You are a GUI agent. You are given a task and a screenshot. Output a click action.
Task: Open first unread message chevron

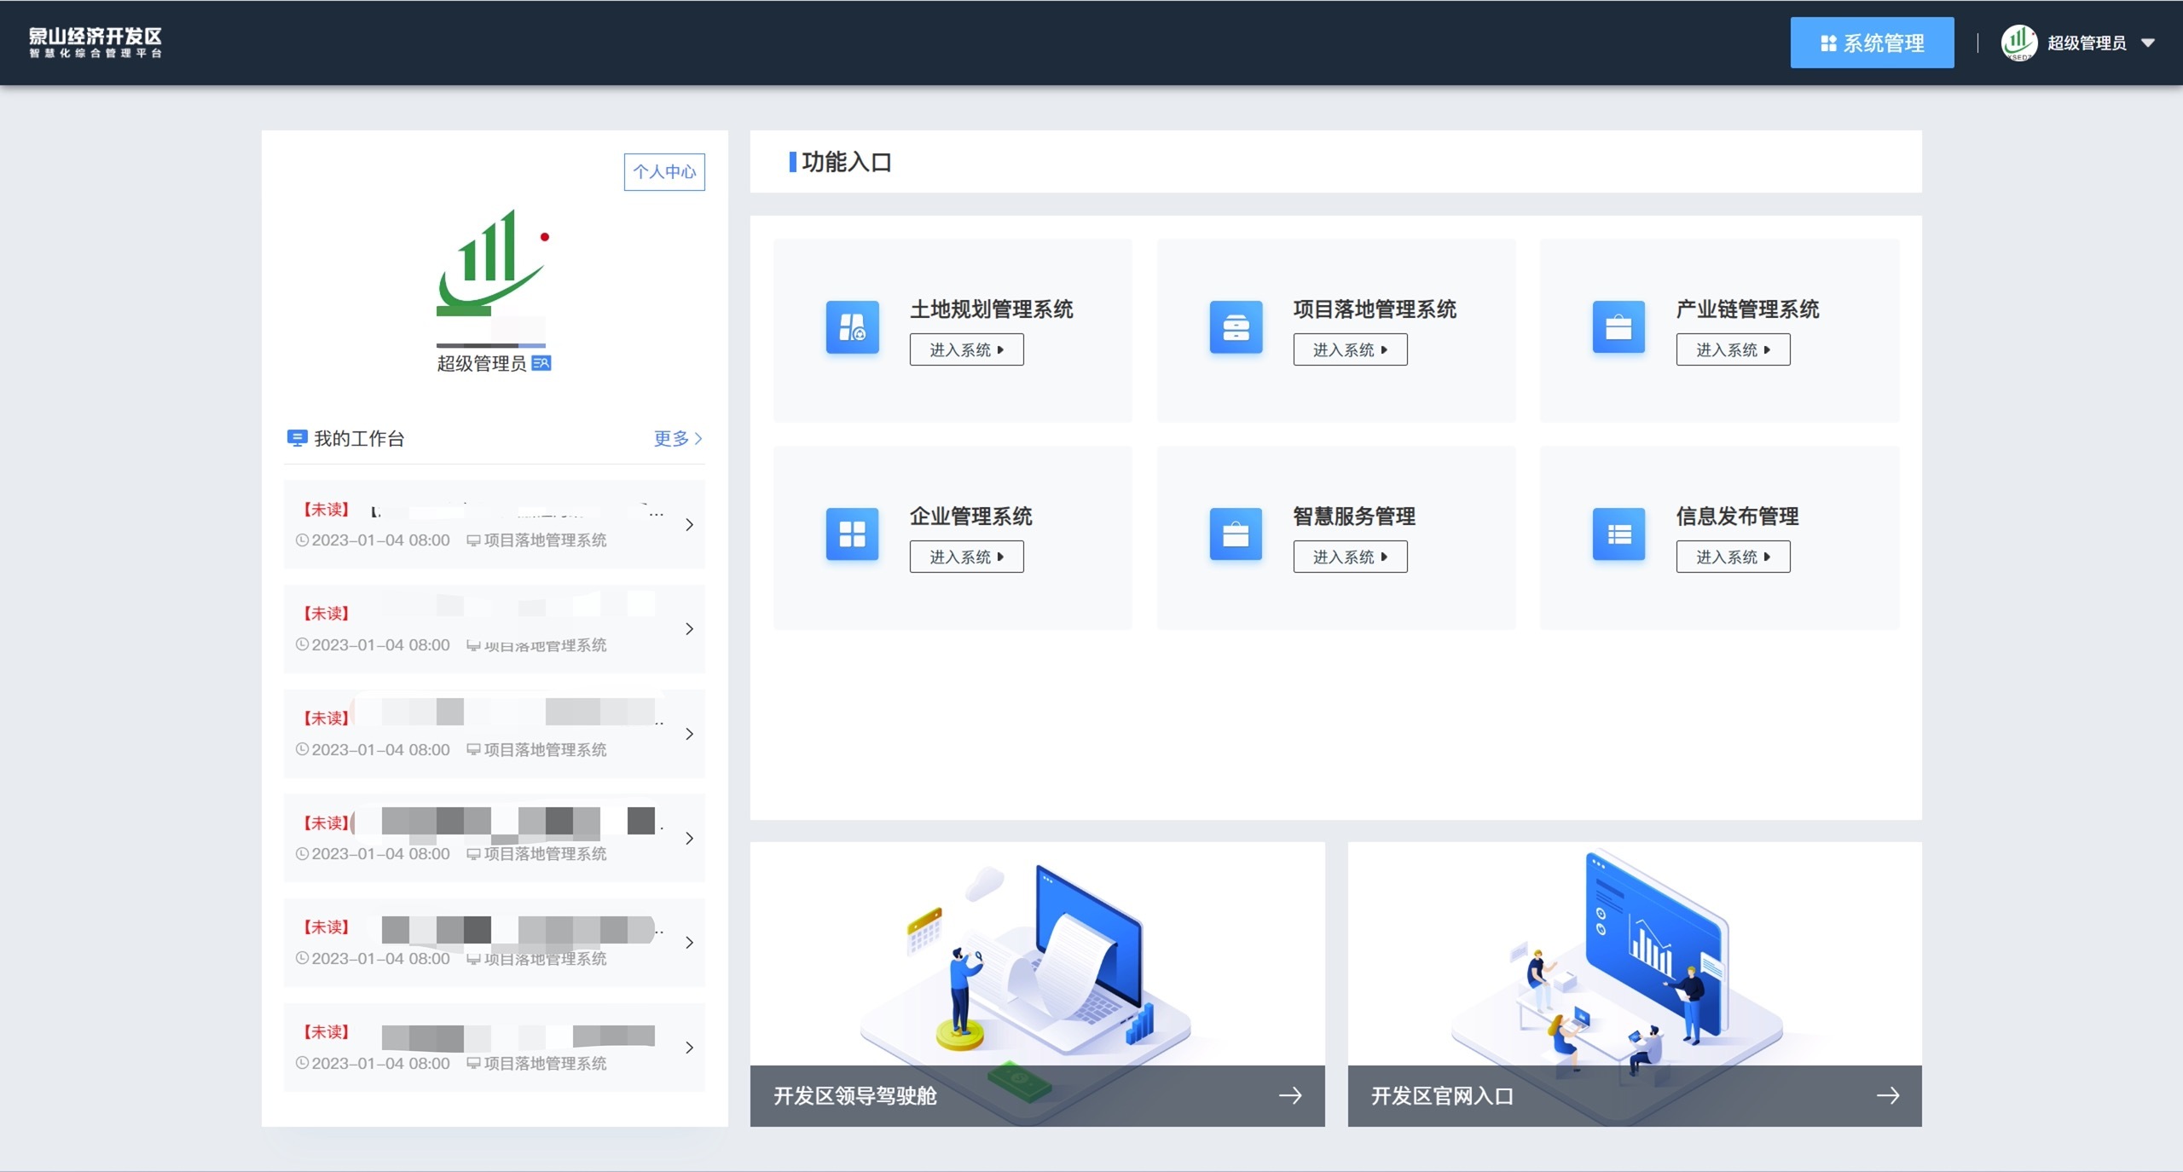pyautogui.click(x=689, y=525)
